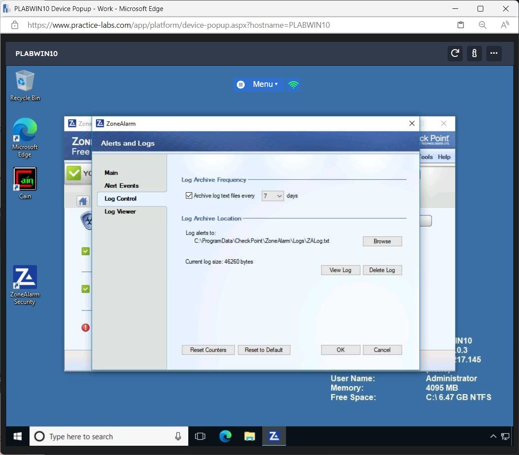Select the ZoneAlarm icon on the taskbar
519x455 pixels.
(x=274, y=436)
